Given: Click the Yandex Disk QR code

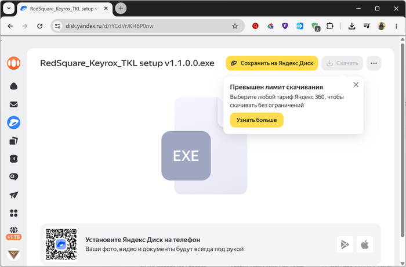Looking at the screenshot, I should click(x=61, y=244).
